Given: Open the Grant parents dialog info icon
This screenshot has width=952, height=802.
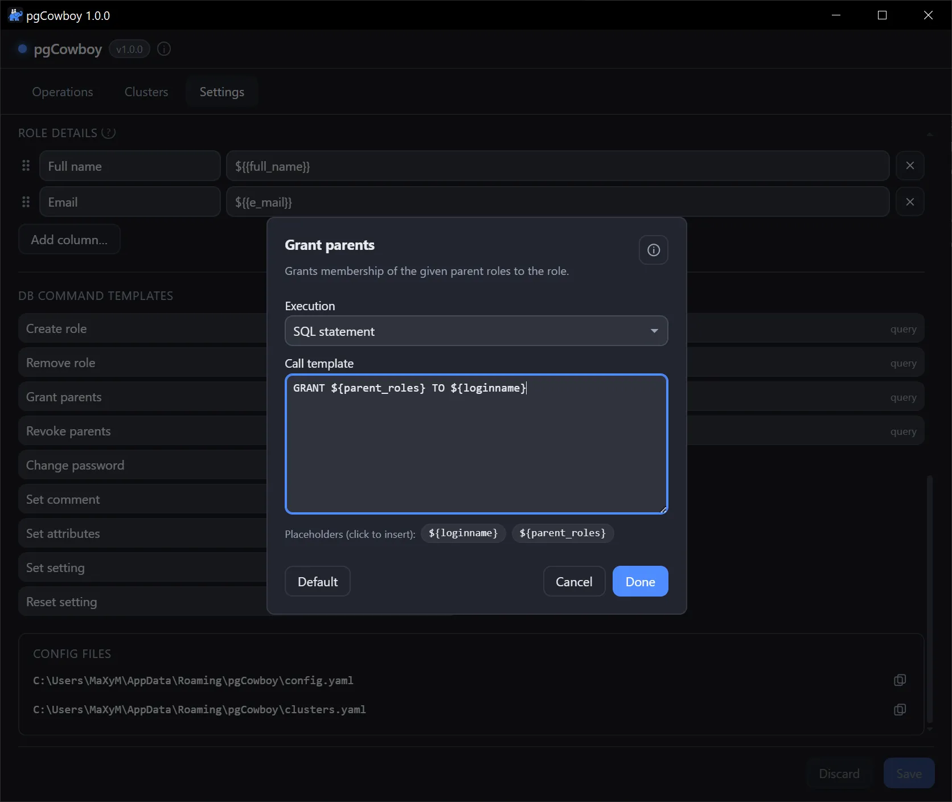Looking at the screenshot, I should tap(653, 250).
